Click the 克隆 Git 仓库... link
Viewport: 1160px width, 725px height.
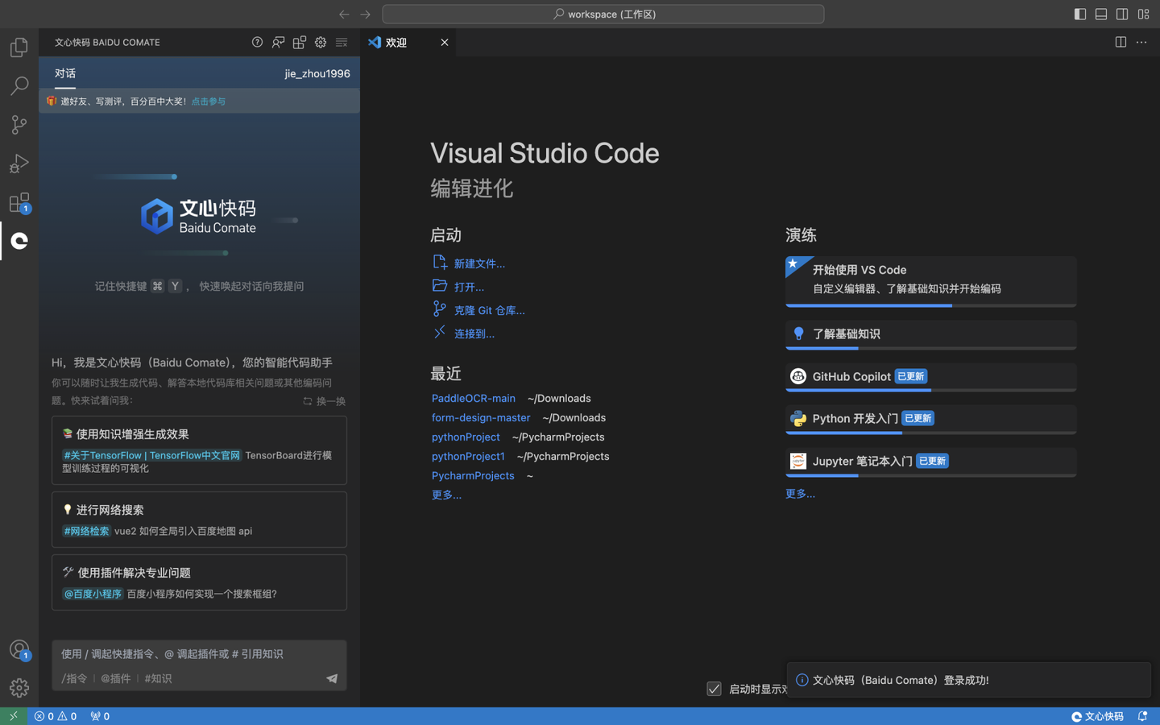click(489, 310)
